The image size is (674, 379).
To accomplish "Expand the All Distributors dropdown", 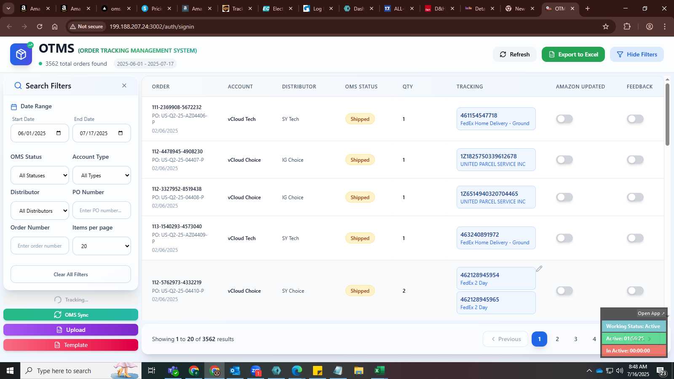I will [x=40, y=211].
